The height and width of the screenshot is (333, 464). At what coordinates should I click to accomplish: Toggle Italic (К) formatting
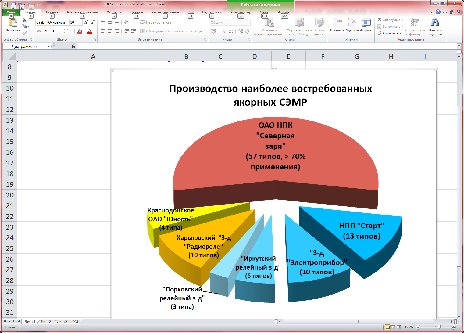click(46, 31)
